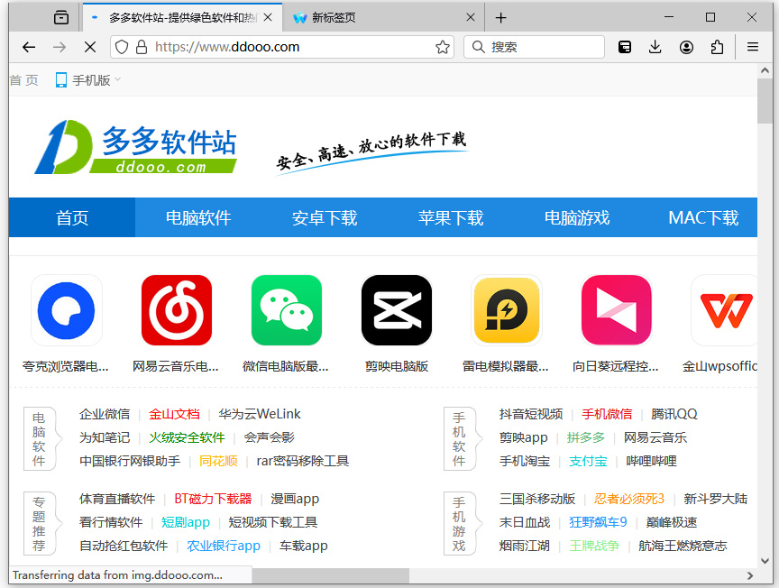
Task: Open the downloads arrow icon
Action: point(655,47)
